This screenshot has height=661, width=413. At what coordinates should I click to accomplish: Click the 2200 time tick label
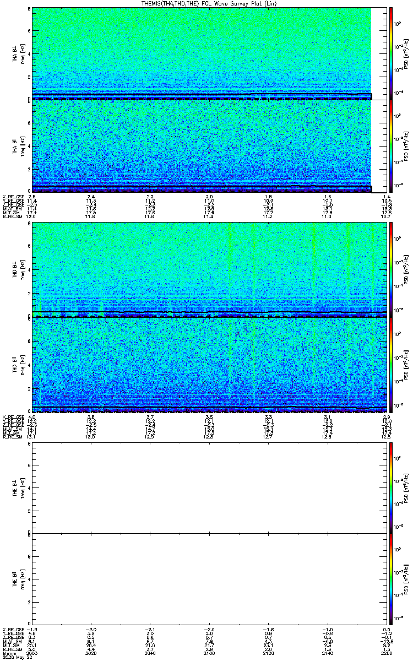(386, 654)
